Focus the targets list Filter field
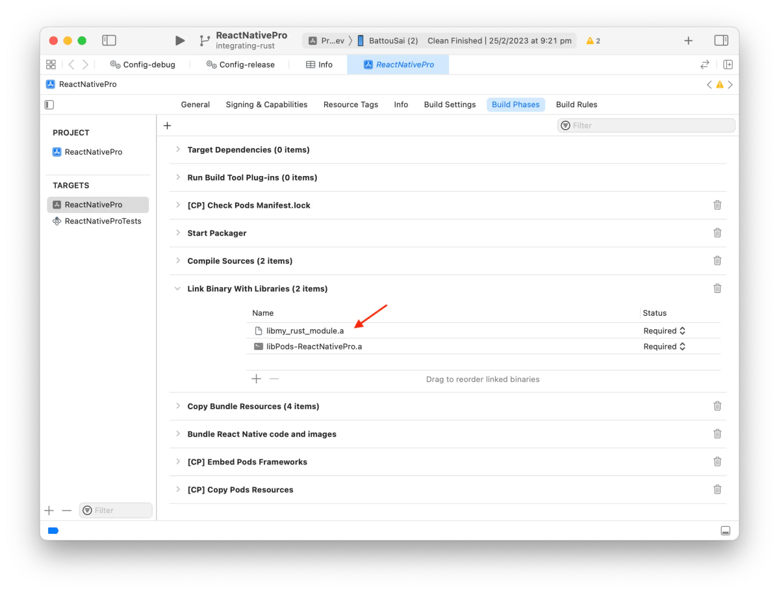 [116, 511]
